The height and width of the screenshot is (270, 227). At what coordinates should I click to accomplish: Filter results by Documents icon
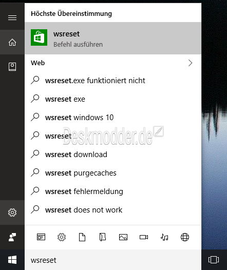click(x=82, y=237)
